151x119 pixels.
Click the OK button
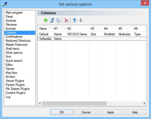62,112
